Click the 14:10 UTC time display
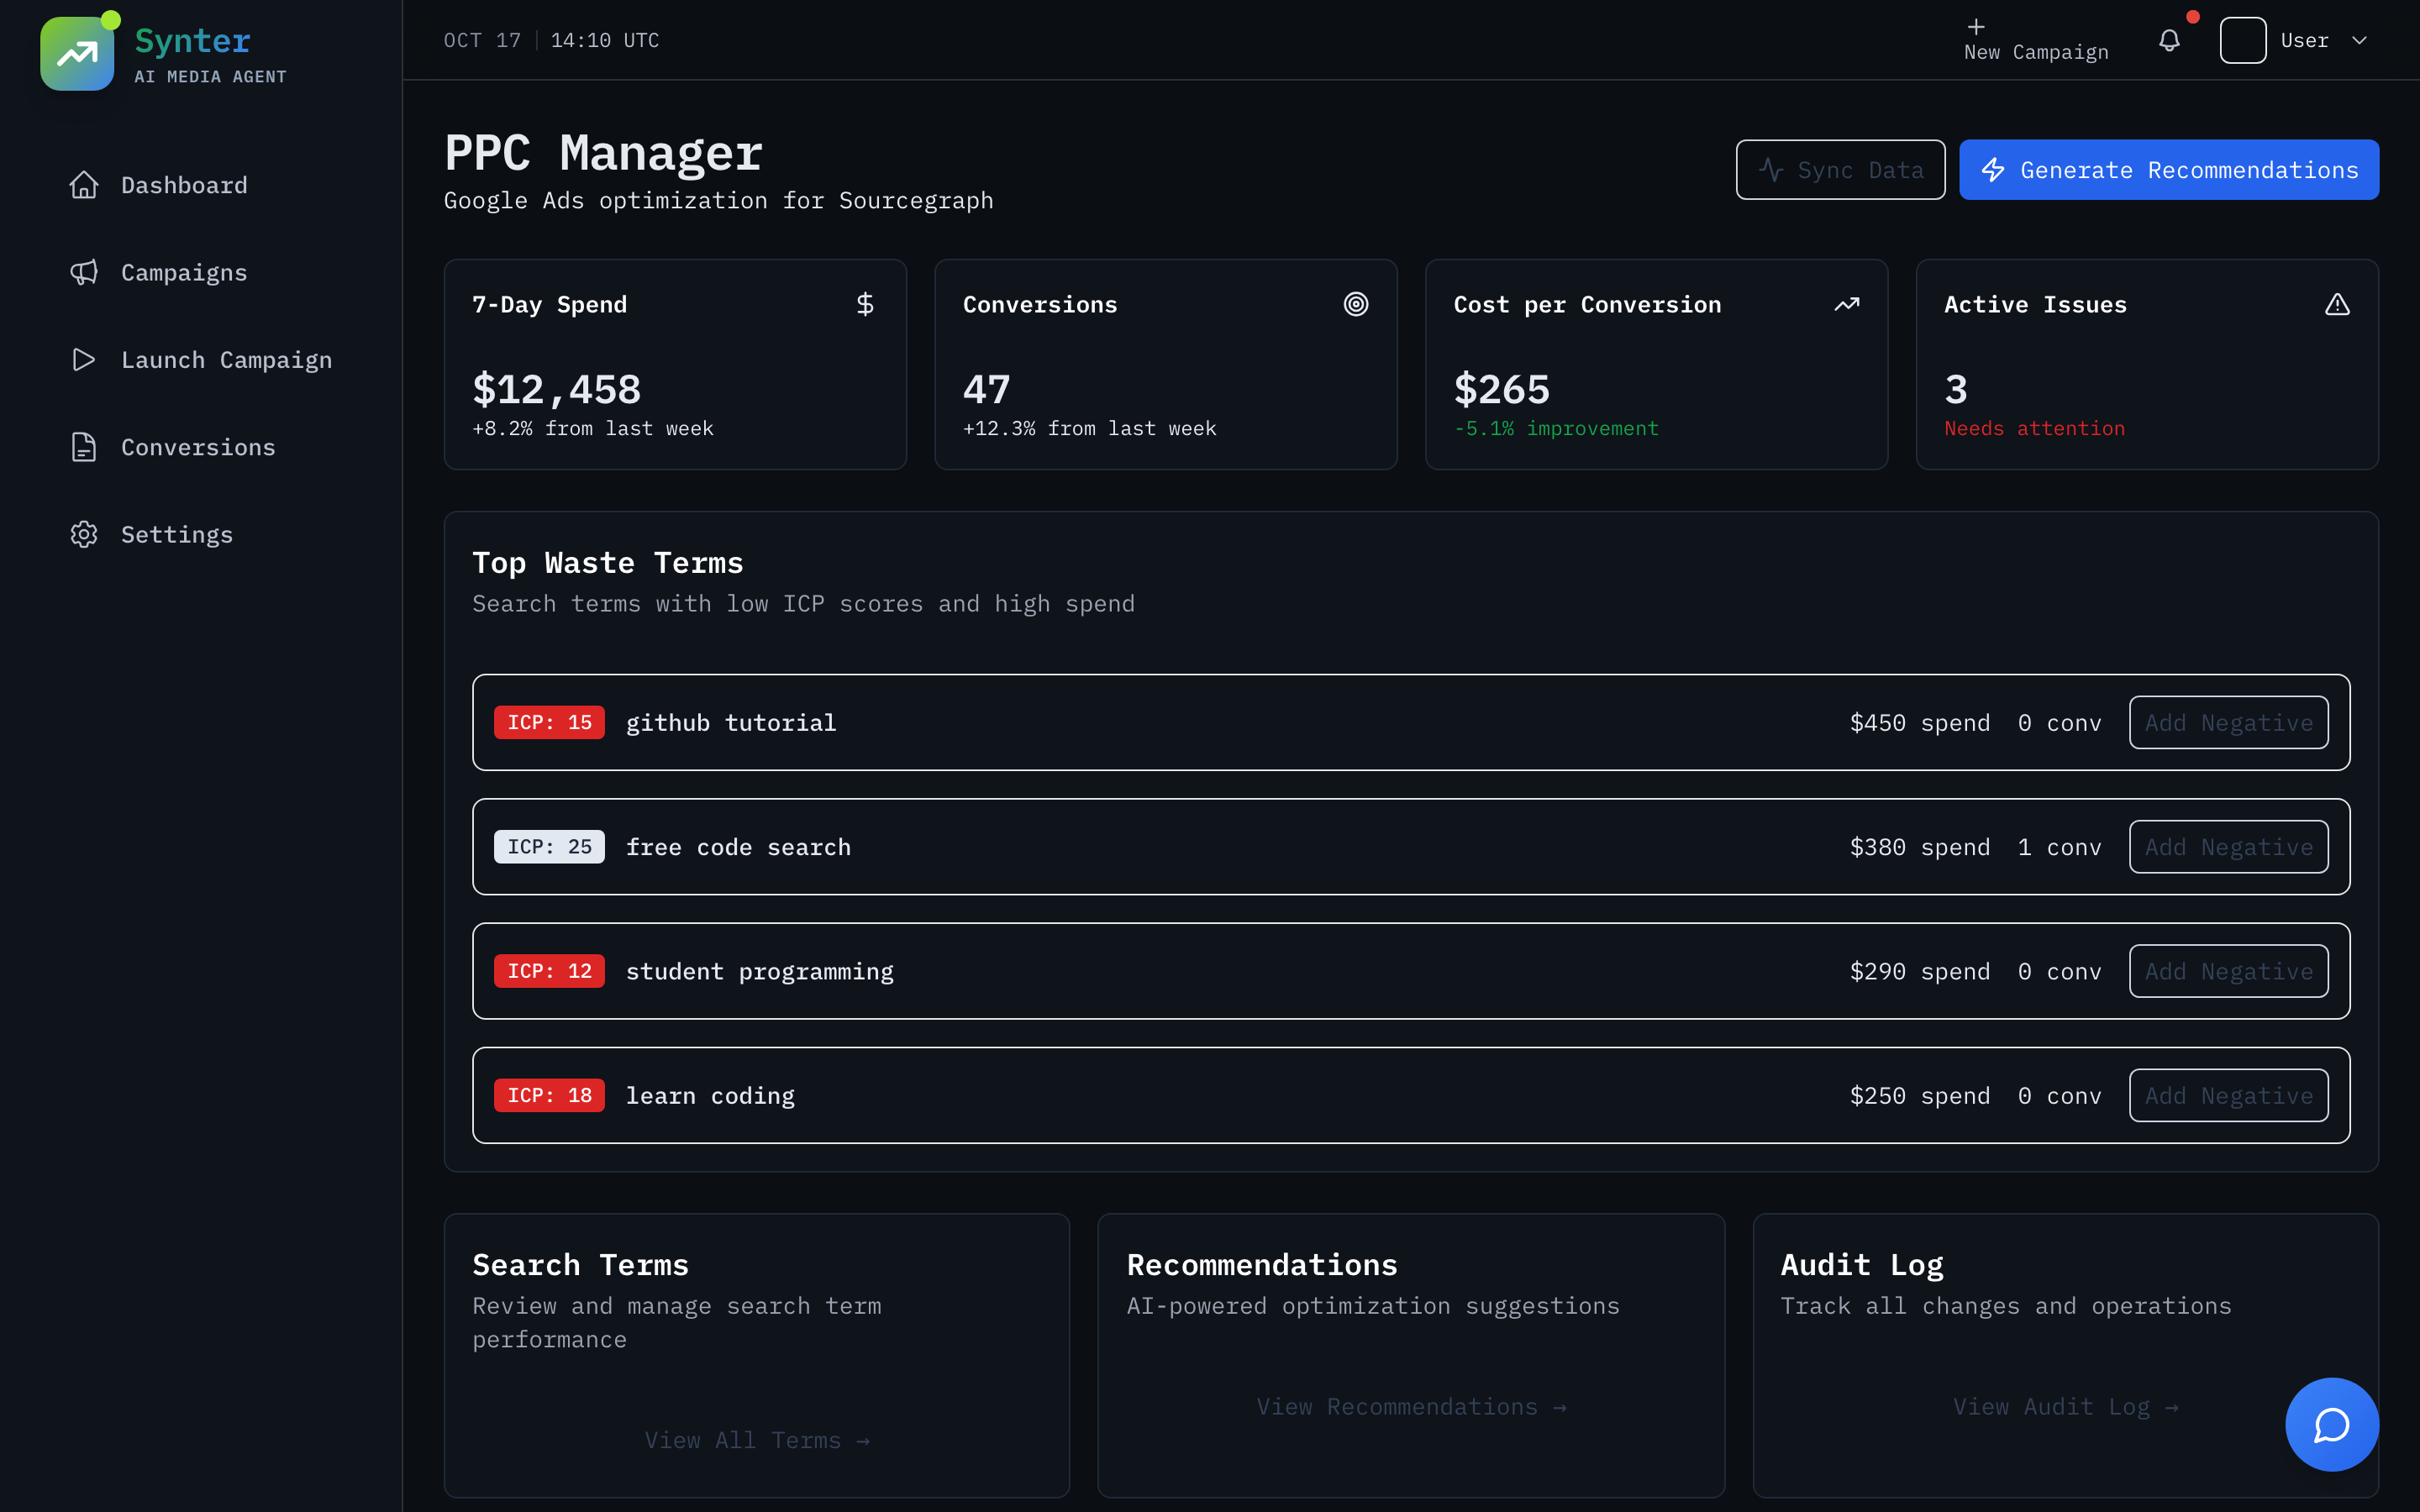The height and width of the screenshot is (1512, 2420). [604, 40]
